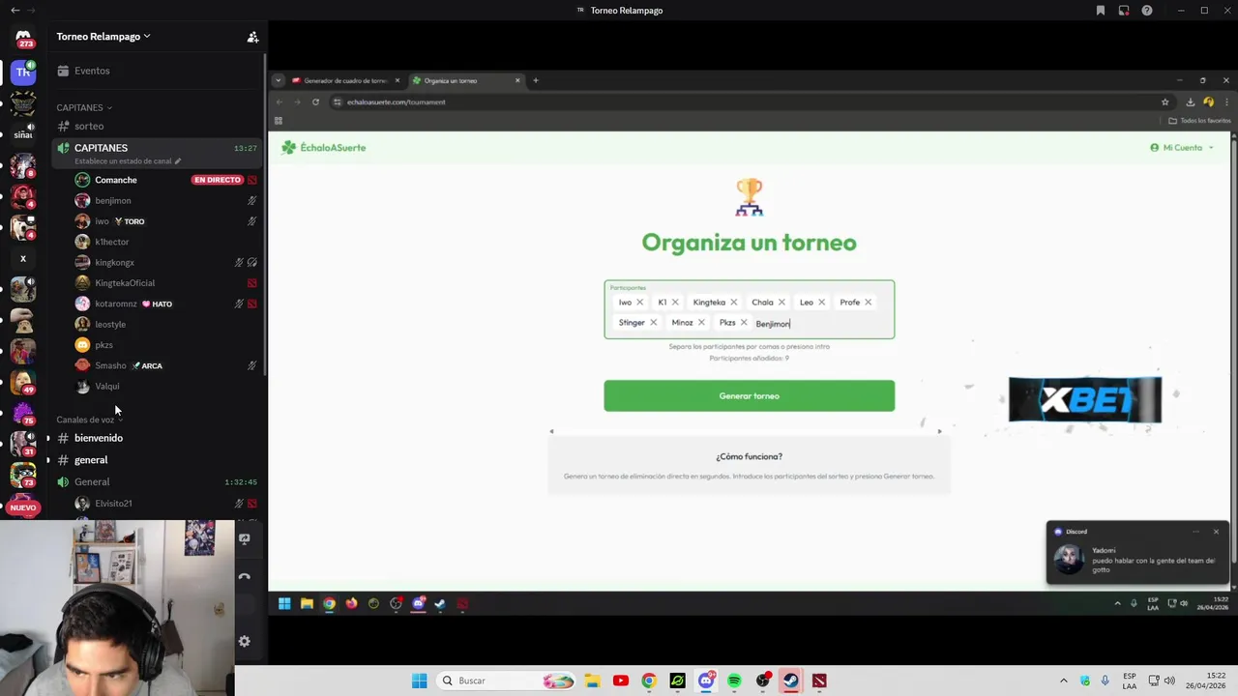Select user benjimon in voice list
This screenshot has width=1238, height=696.
113,201
